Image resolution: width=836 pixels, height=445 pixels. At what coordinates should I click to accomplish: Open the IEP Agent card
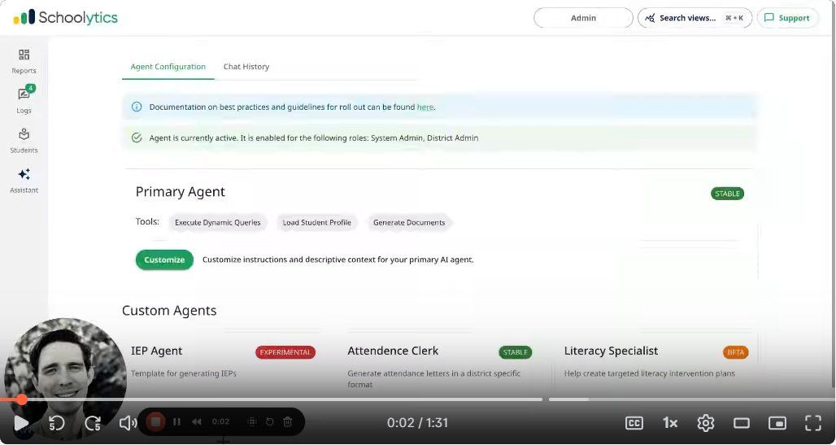tap(224, 364)
